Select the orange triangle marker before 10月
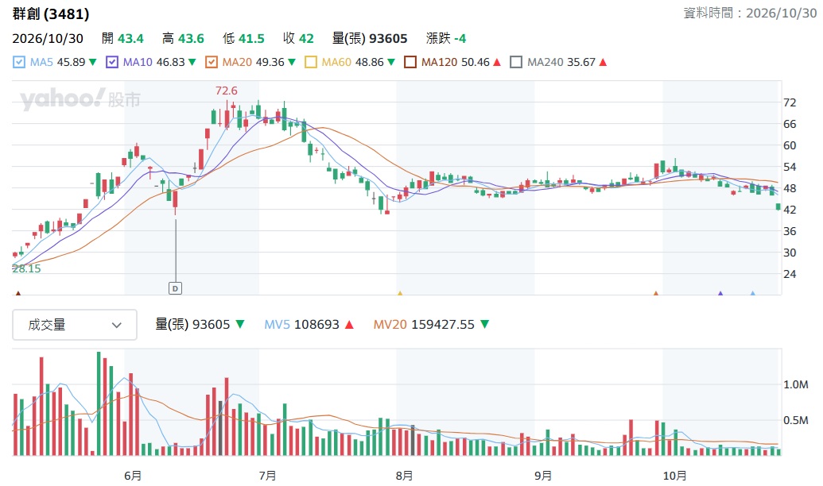This screenshot has height=486, width=823. click(655, 293)
